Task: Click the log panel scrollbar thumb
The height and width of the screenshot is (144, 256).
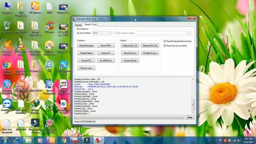Action: [193, 105]
